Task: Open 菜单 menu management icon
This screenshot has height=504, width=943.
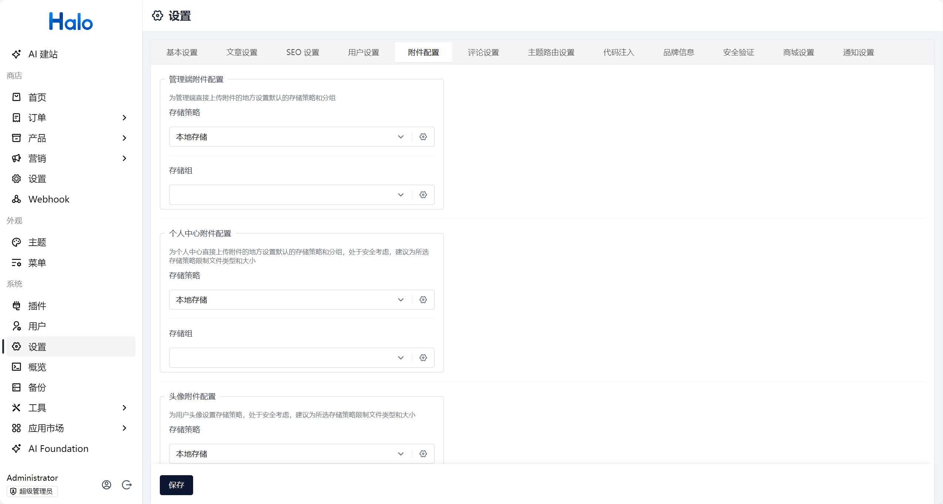Action: coord(16,263)
